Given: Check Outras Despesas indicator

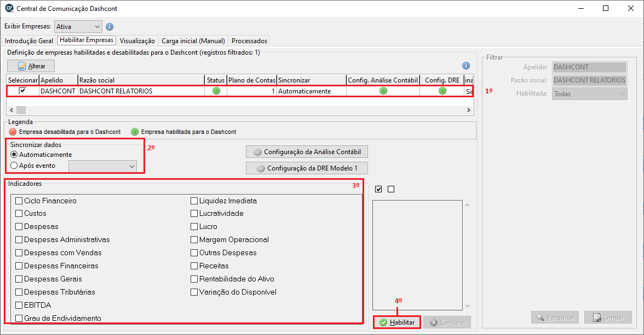Looking at the screenshot, I should click(x=194, y=253).
